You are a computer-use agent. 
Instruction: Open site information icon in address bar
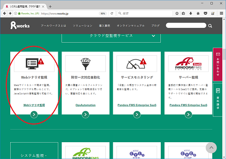(16, 14)
